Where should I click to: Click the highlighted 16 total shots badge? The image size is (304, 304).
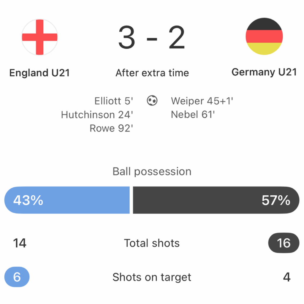pos(284,243)
